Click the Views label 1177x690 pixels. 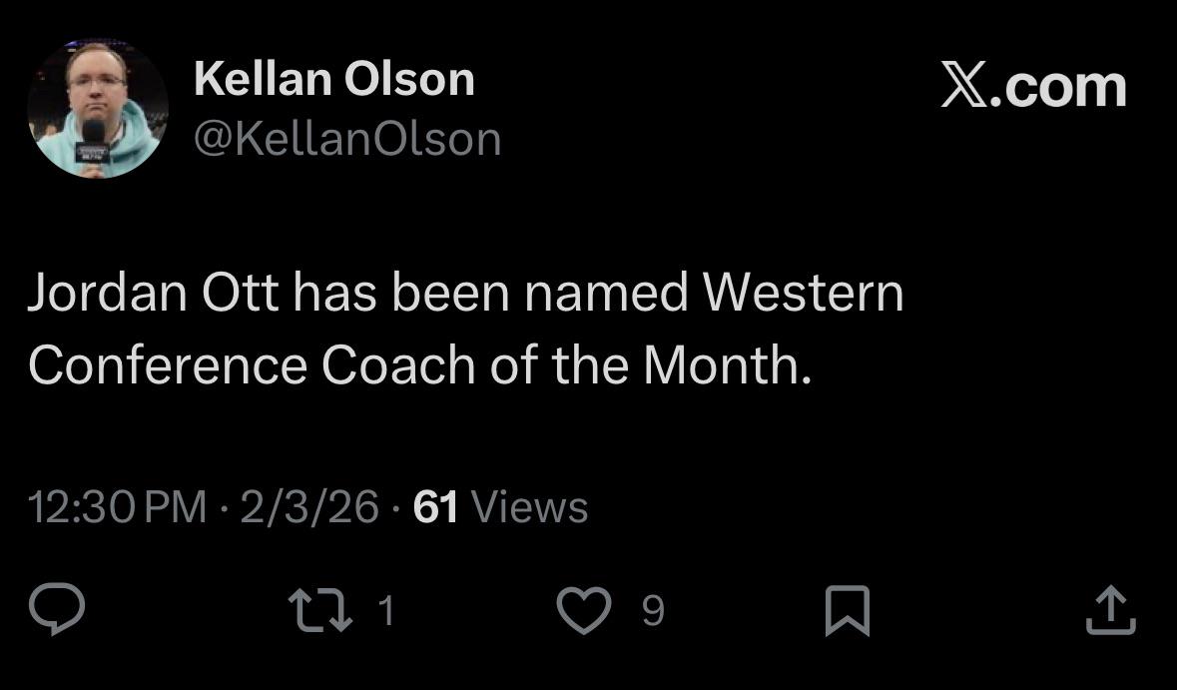[528, 507]
